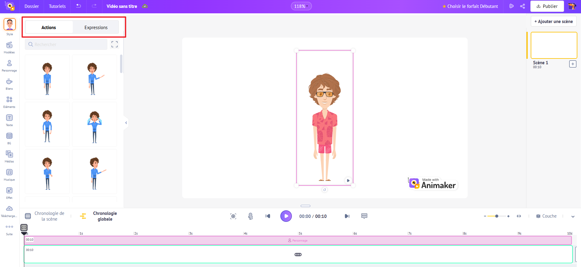Click the scene track options dots
The width and height of the screenshot is (581, 267).
(298, 255)
